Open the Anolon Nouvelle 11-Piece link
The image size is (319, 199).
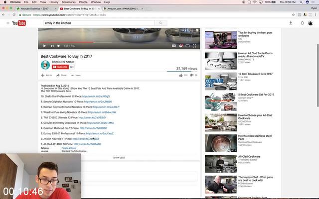(x=86, y=139)
